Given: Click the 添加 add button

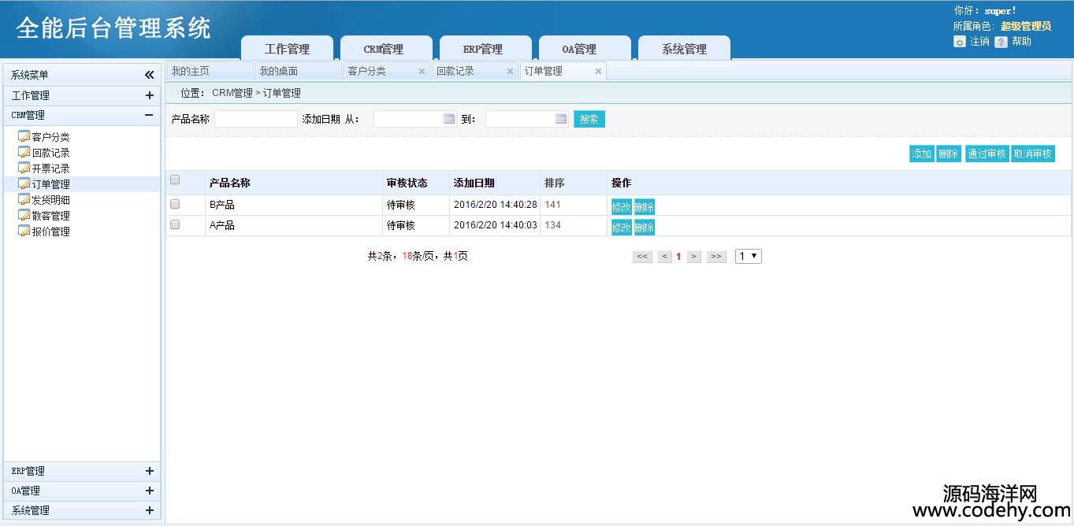Looking at the screenshot, I should coord(922,154).
